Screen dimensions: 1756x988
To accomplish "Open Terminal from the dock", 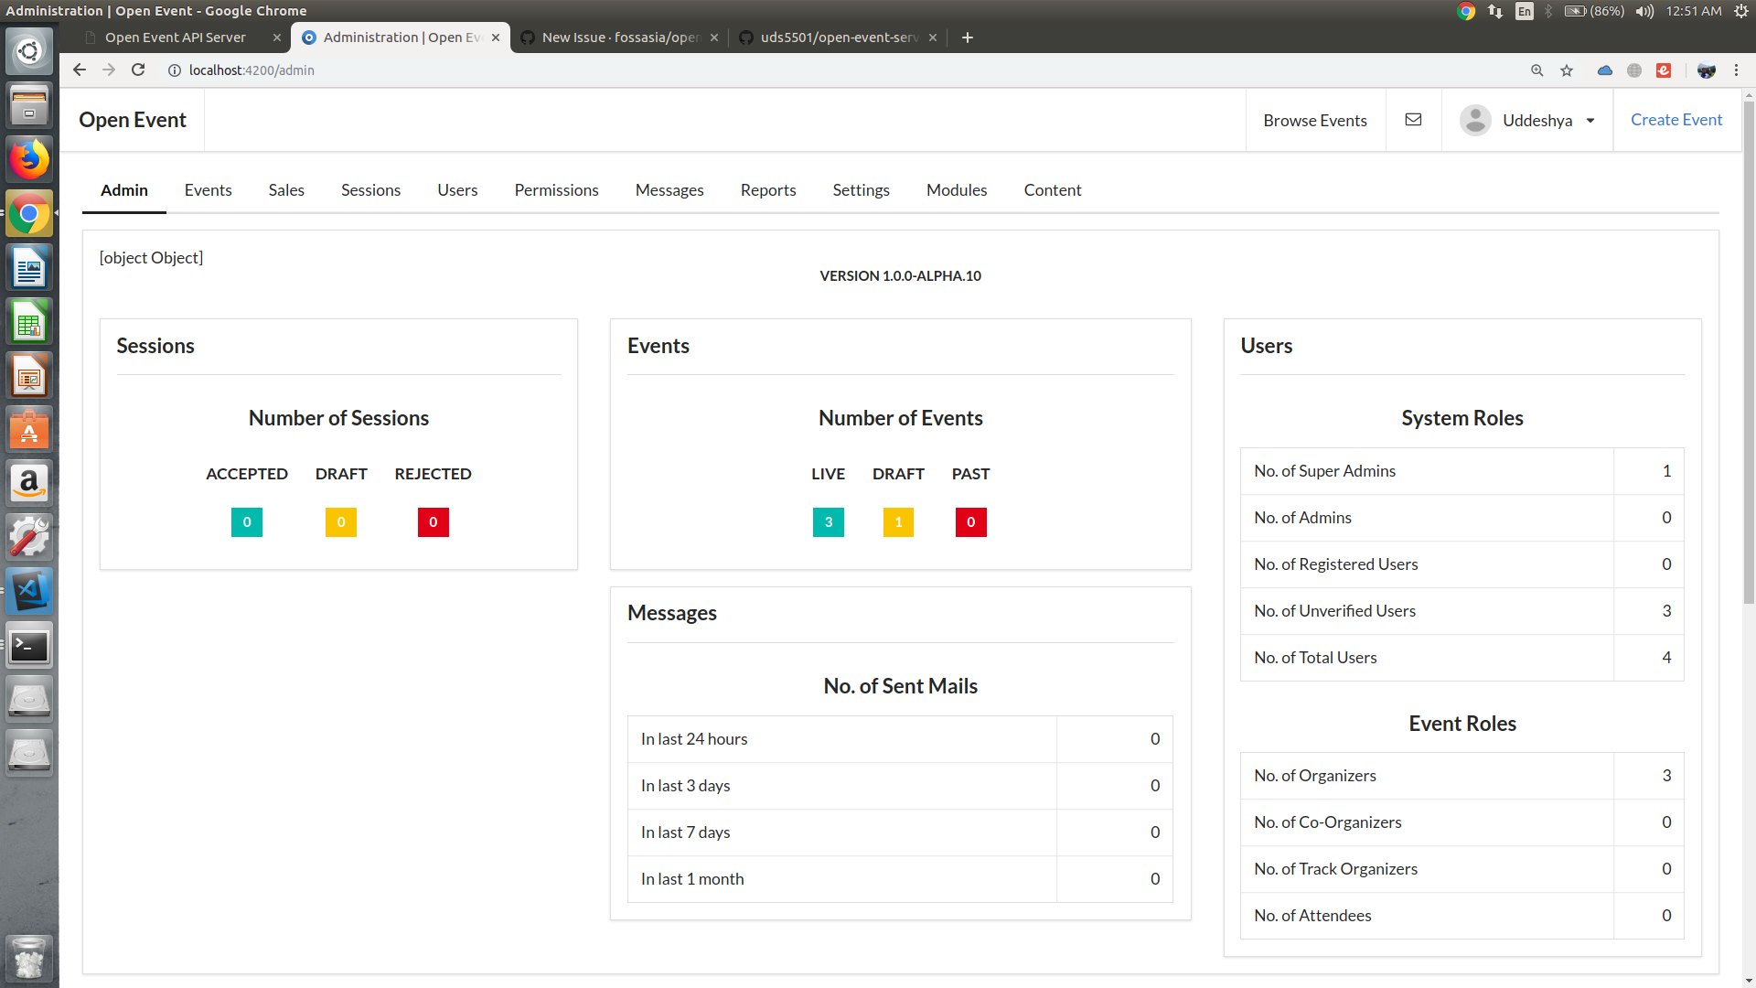I will [29, 647].
